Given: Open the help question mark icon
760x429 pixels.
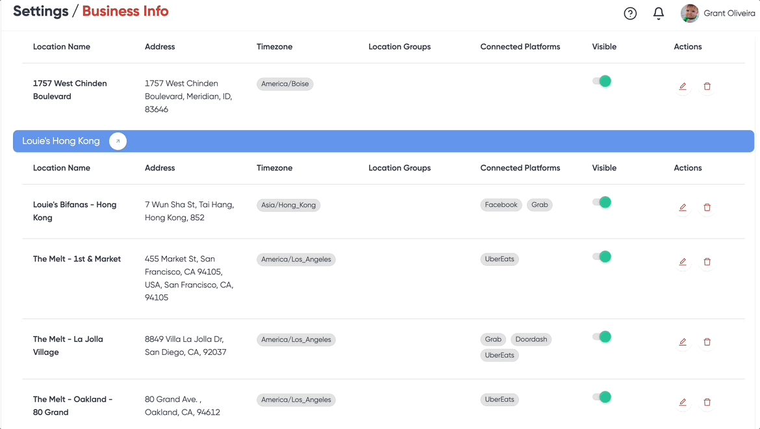Looking at the screenshot, I should click(630, 14).
